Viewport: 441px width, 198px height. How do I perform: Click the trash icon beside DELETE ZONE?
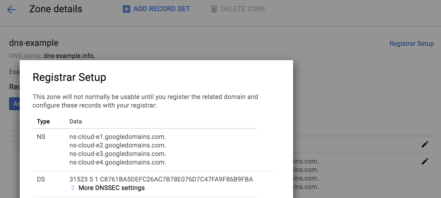click(214, 9)
